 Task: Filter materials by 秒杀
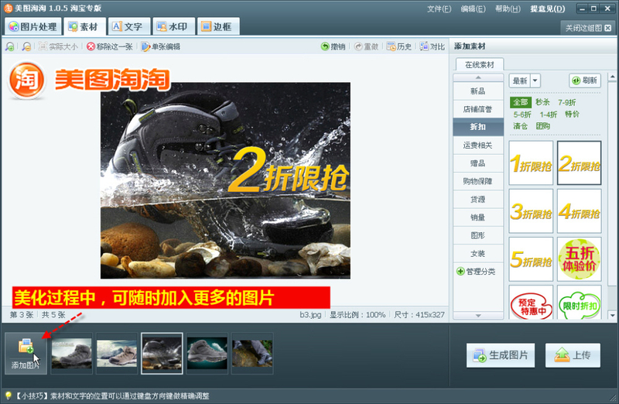point(543,102)
